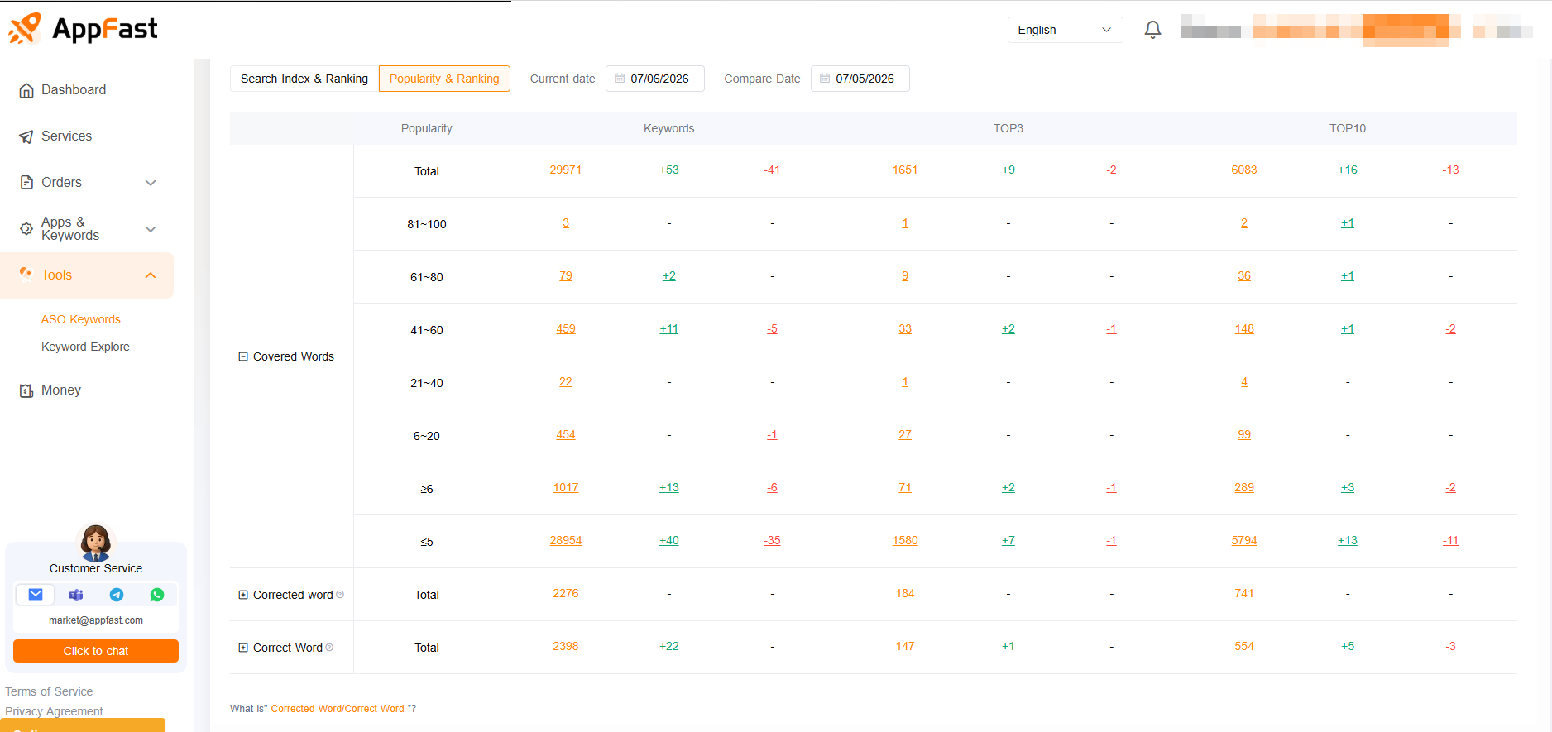Click TOP10 count 289 for ≥6

pos(1244,487)
